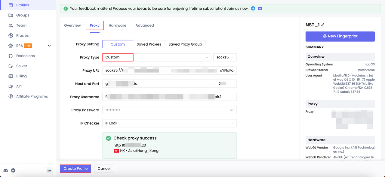Click the Affiliate Programs dollar icon
The image size is (385, 177).
pos(11,96)
